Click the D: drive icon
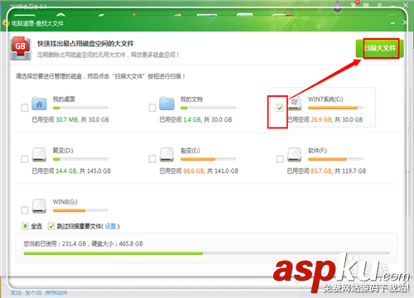 coord(39,155)
